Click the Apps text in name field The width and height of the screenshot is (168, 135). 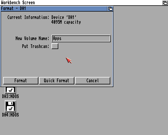tap(57, 38)
